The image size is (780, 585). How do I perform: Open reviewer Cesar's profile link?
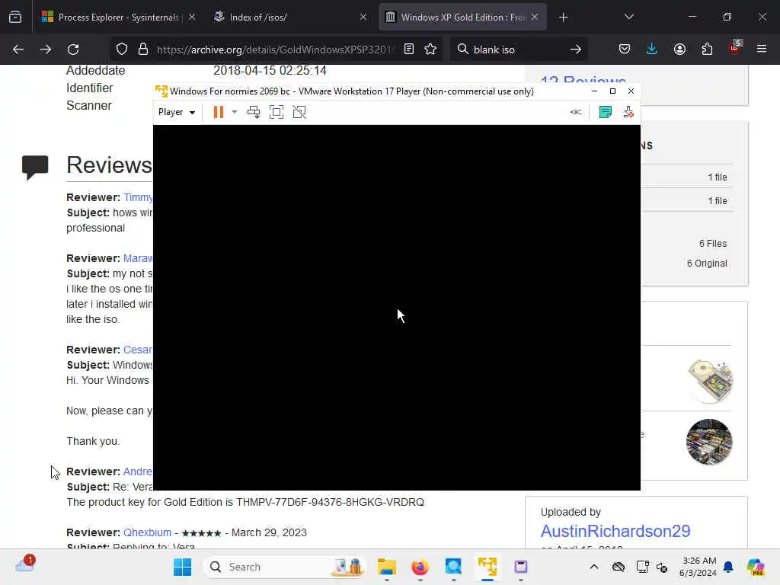(139, 350)
